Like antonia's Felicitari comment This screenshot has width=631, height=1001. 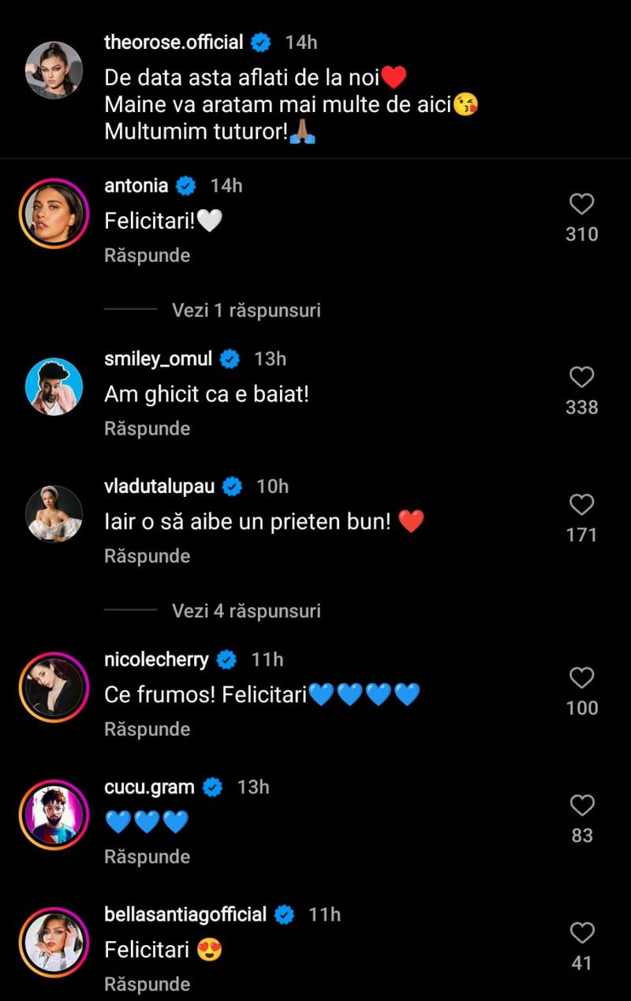[582, 205]
